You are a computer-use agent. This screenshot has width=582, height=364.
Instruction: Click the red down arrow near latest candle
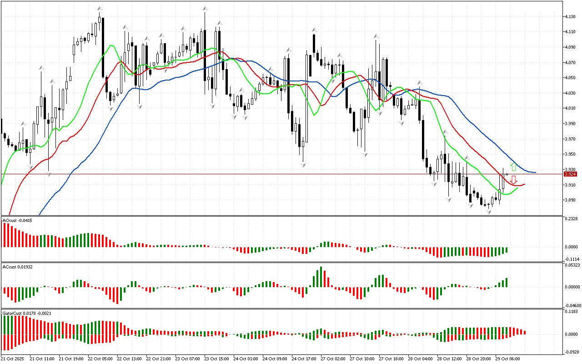(513, 179)
